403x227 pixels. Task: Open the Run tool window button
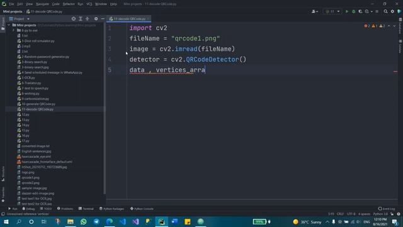pos(13,209)
